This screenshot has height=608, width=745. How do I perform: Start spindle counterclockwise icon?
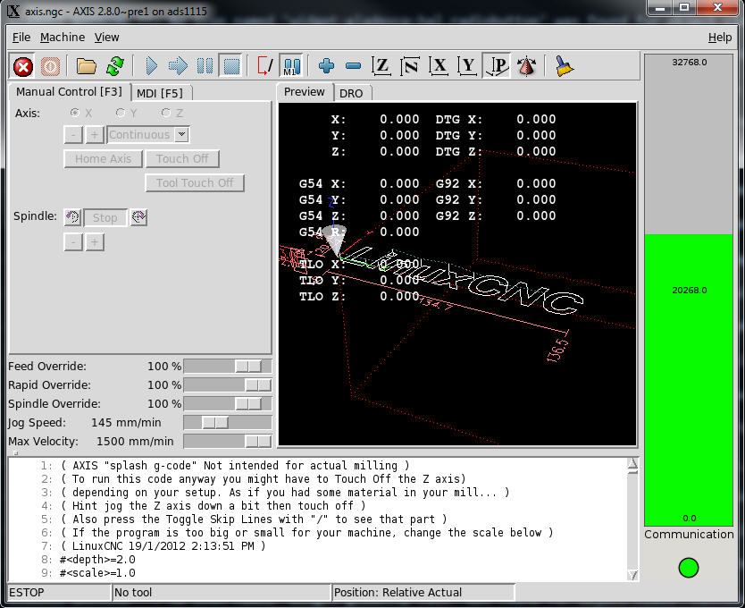(72, 217)
